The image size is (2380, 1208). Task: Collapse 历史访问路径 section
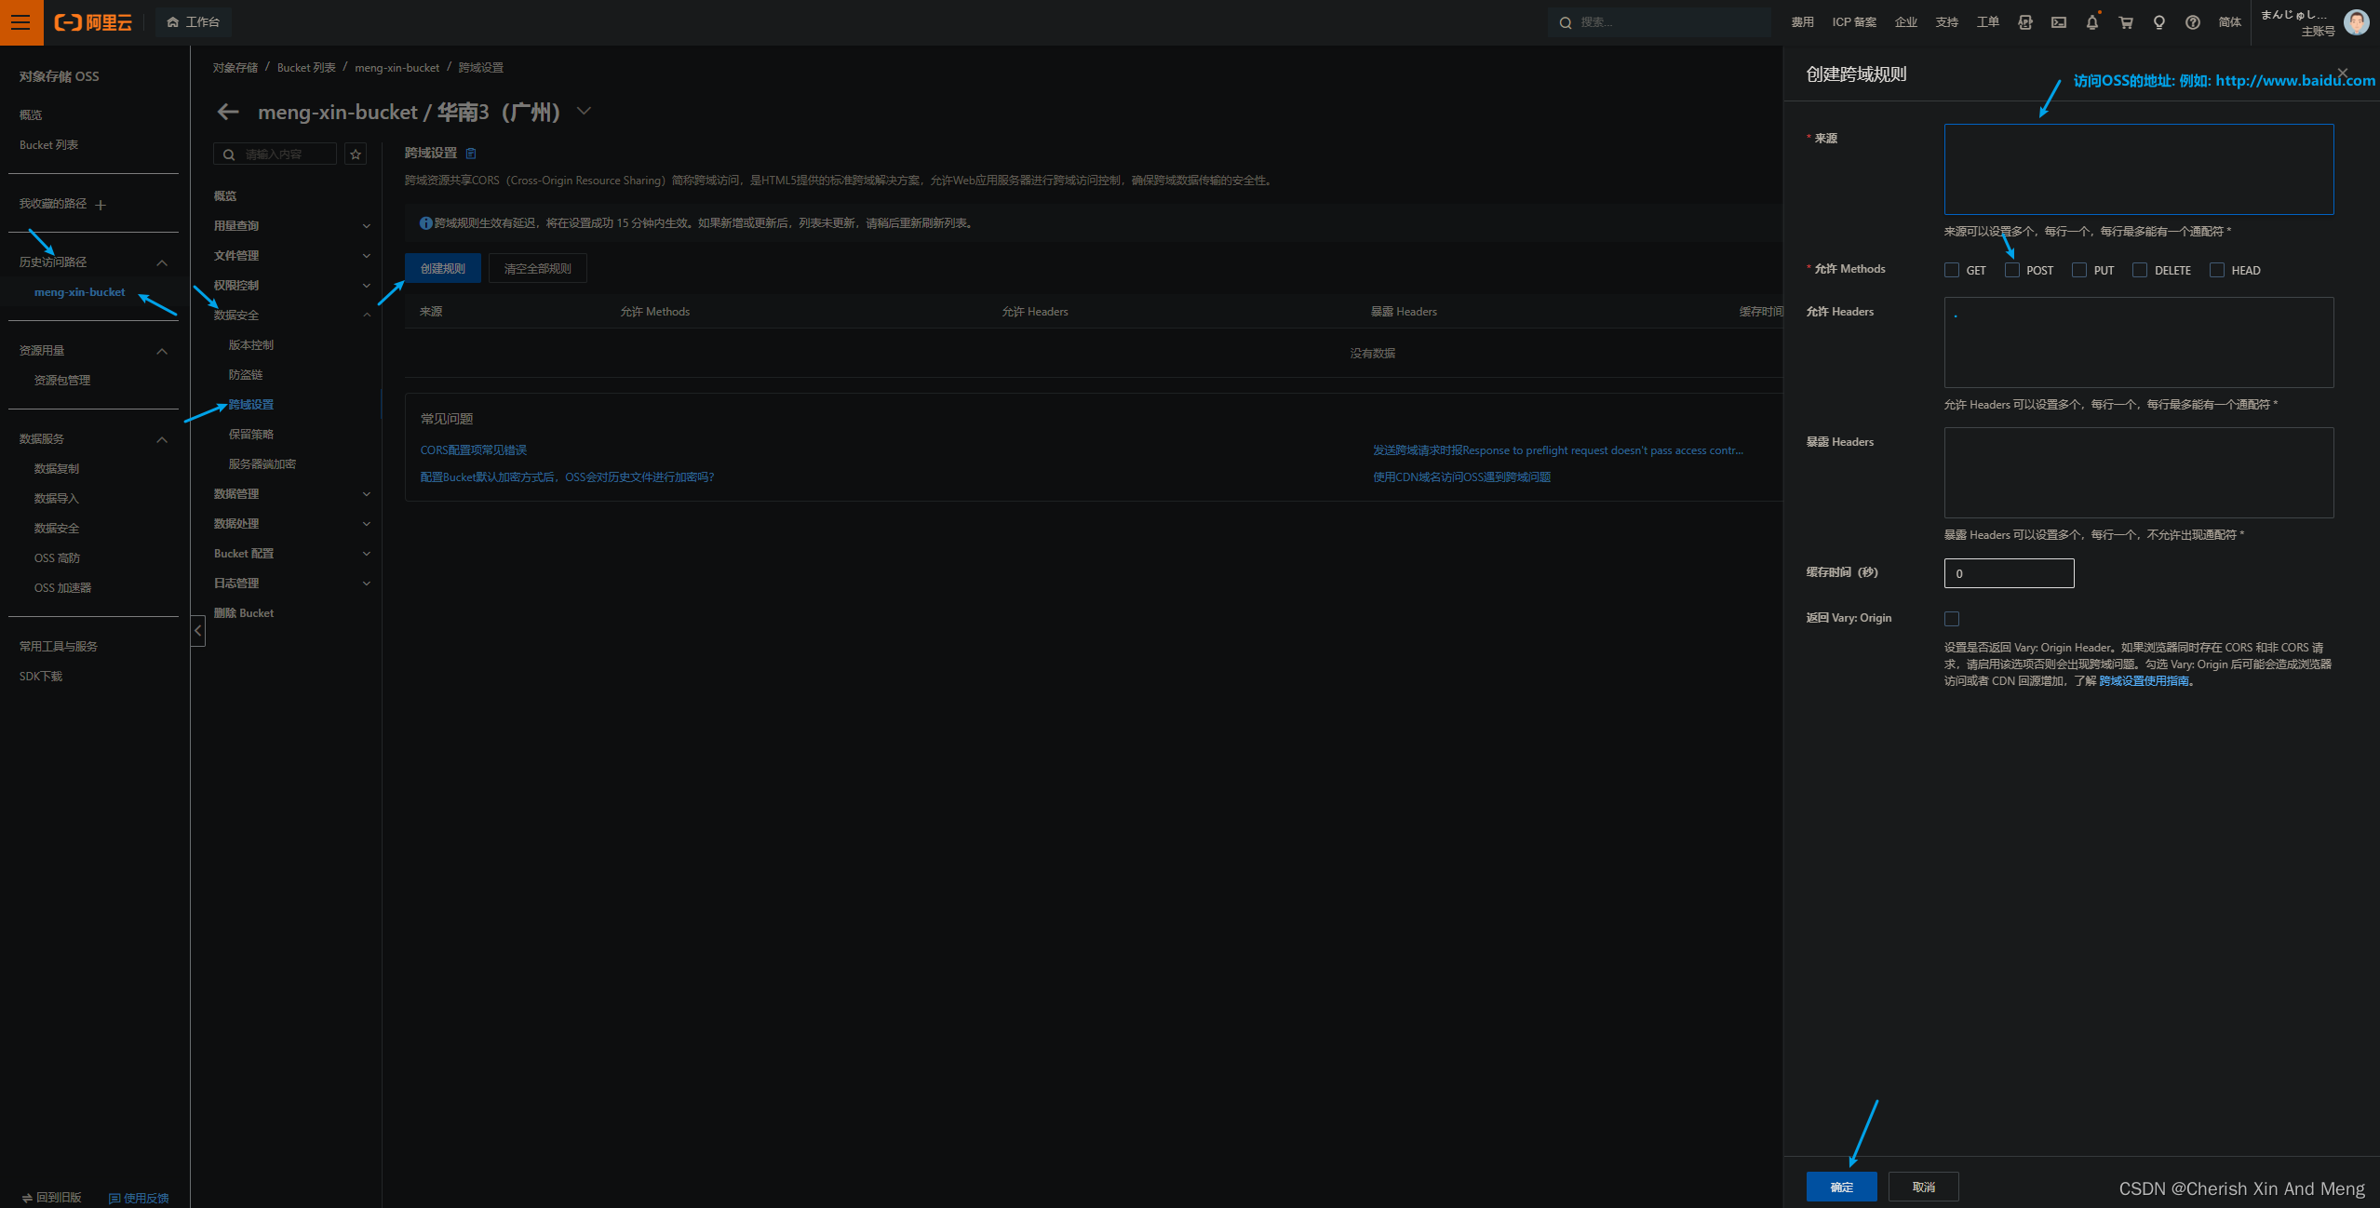pyautogui.click(x=162, y=263)
